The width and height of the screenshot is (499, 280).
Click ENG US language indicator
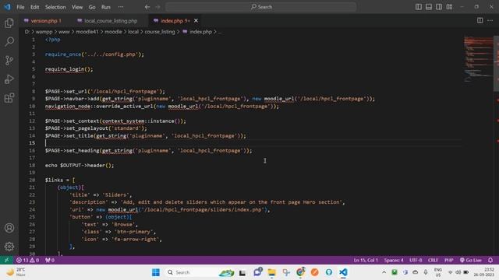[x=438, y=272]
